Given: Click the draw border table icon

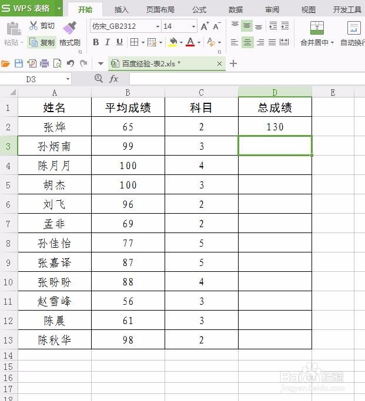Looking at the screenshot, I should [x=152, y=42].
